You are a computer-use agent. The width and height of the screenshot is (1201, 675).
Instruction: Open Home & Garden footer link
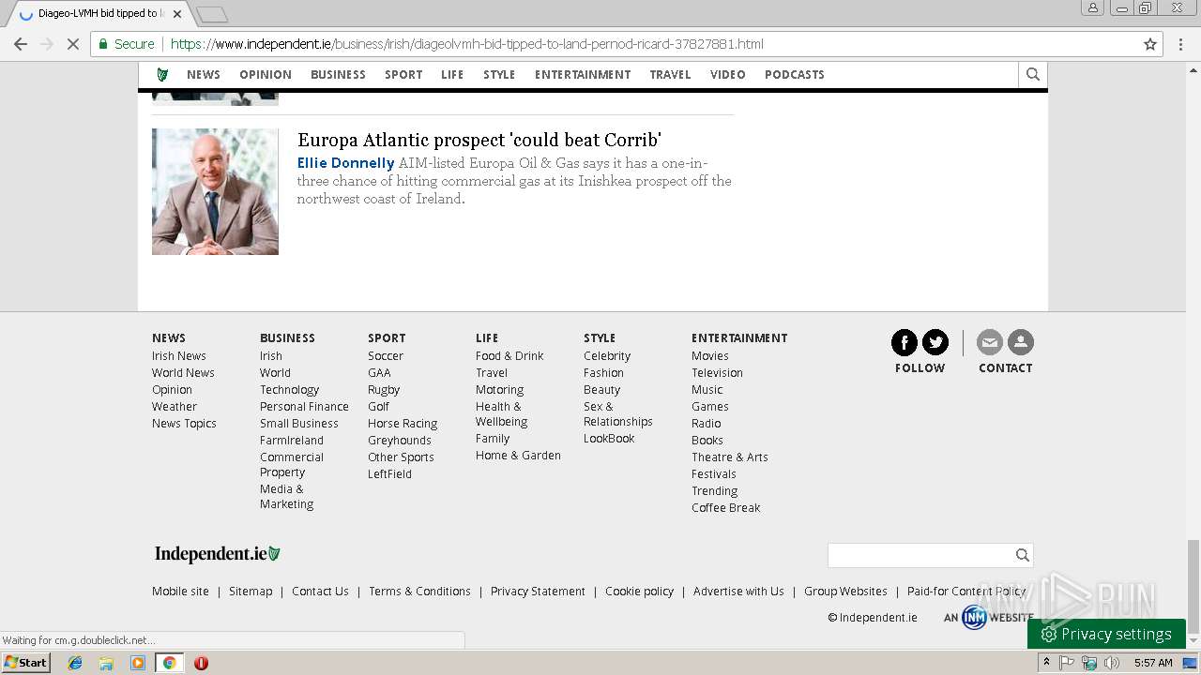tap(518, 456)
